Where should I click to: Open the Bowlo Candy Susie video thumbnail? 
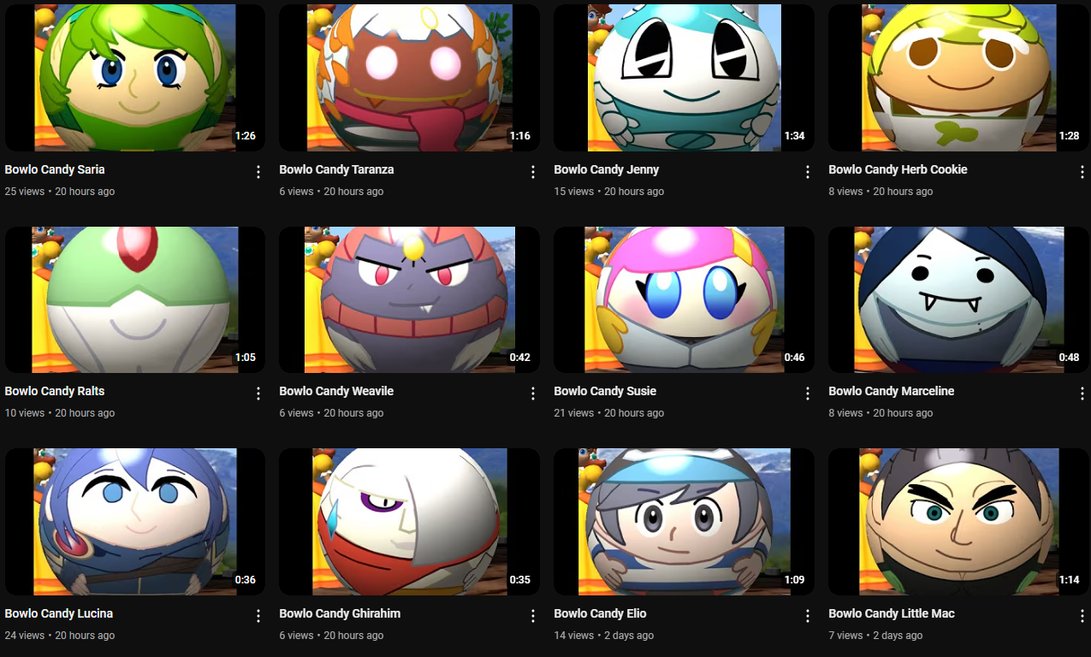click(684, 299)
